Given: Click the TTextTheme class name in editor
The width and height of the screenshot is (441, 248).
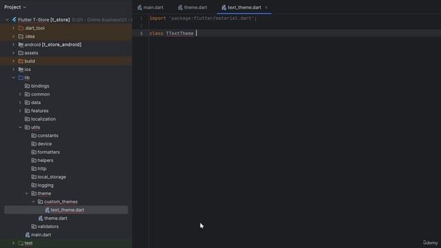Looking at the screenshot, I should pyautogui.click(x=180, y=34).
